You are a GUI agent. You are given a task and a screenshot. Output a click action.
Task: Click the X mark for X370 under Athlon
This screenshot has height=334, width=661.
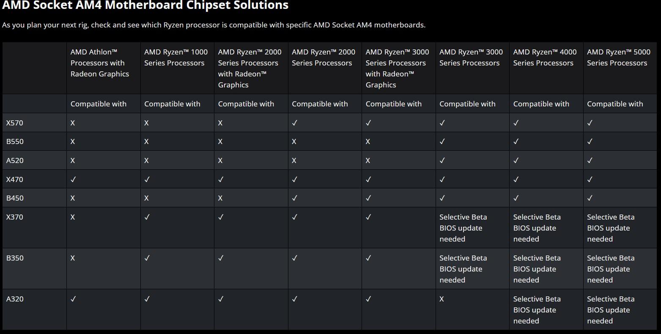tap(73, 217)
